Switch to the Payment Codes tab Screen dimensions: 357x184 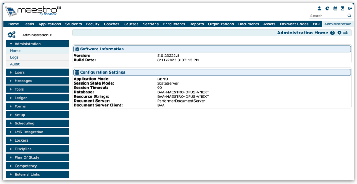tap(294, 24)
